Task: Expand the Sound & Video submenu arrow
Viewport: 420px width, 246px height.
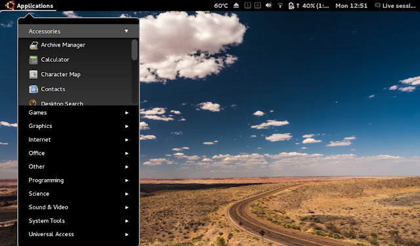Action: 127,207
